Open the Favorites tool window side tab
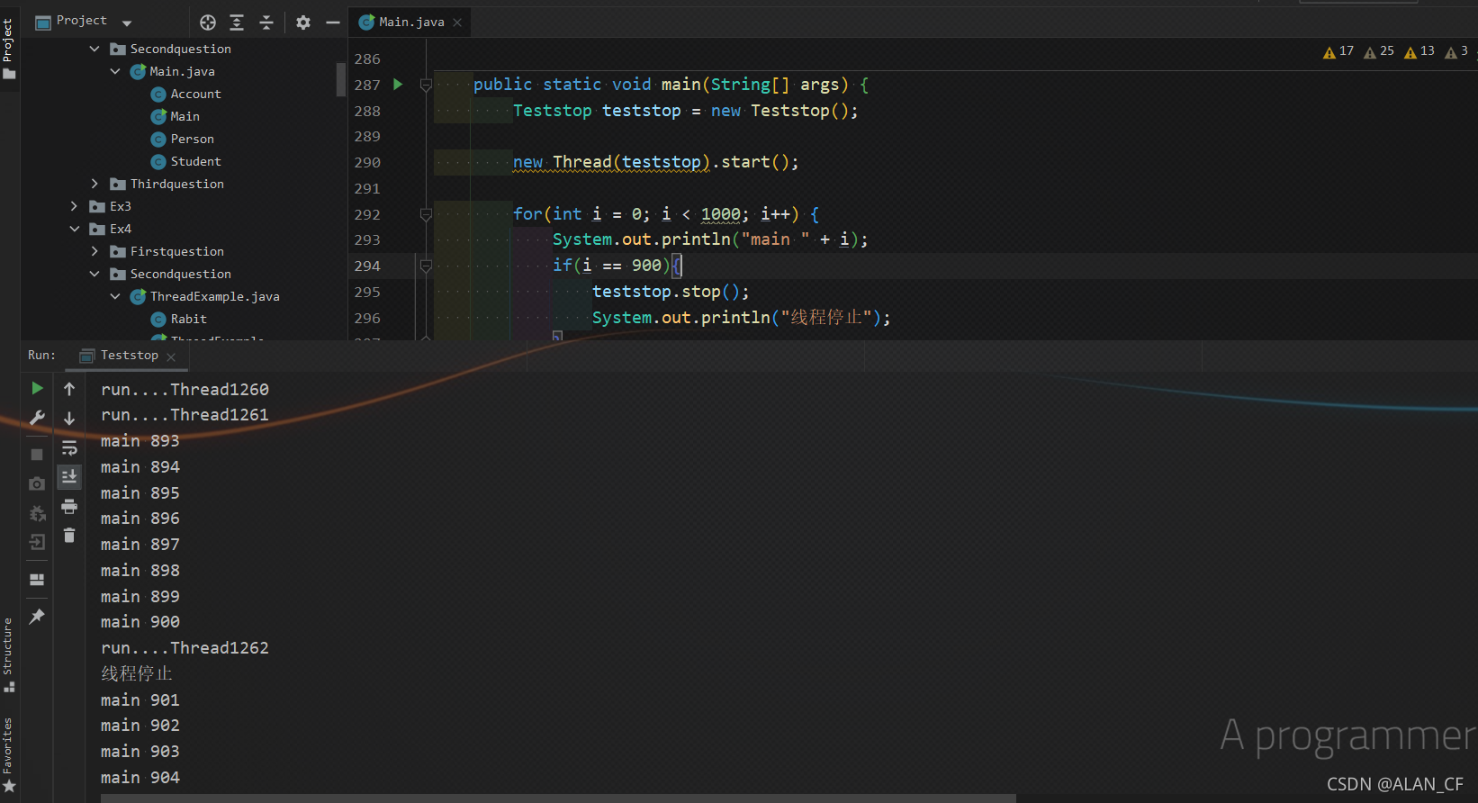This screenshot has height=803, width=1478. tap(9, 754)
